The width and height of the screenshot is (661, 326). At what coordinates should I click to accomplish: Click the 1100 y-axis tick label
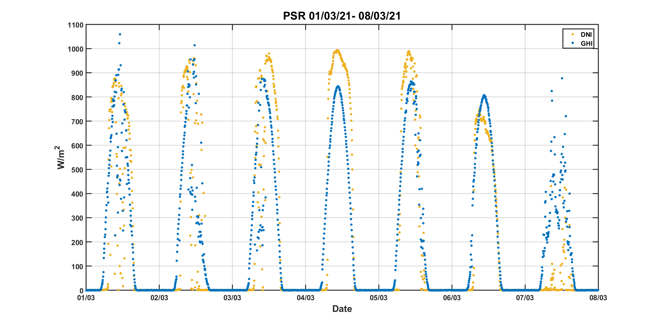(75, 25)
